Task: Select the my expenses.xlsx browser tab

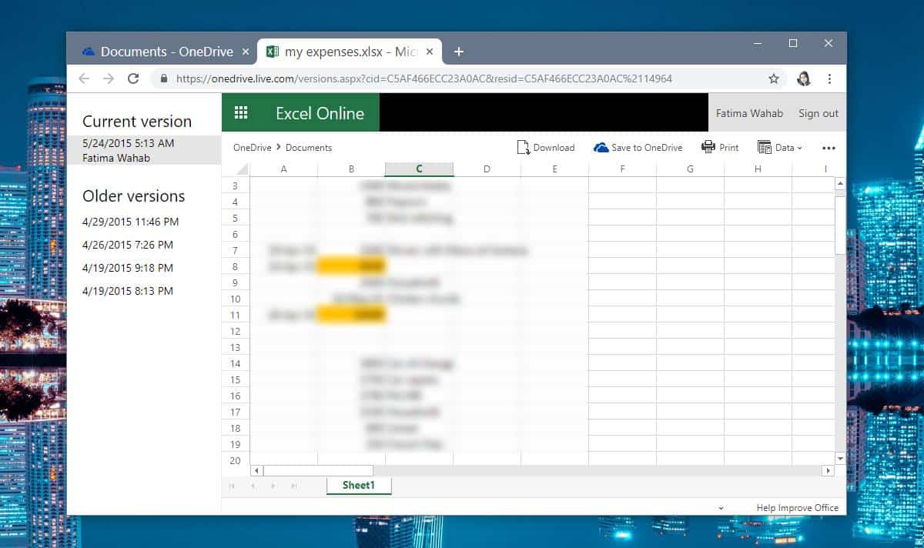Action: point(350,52)
